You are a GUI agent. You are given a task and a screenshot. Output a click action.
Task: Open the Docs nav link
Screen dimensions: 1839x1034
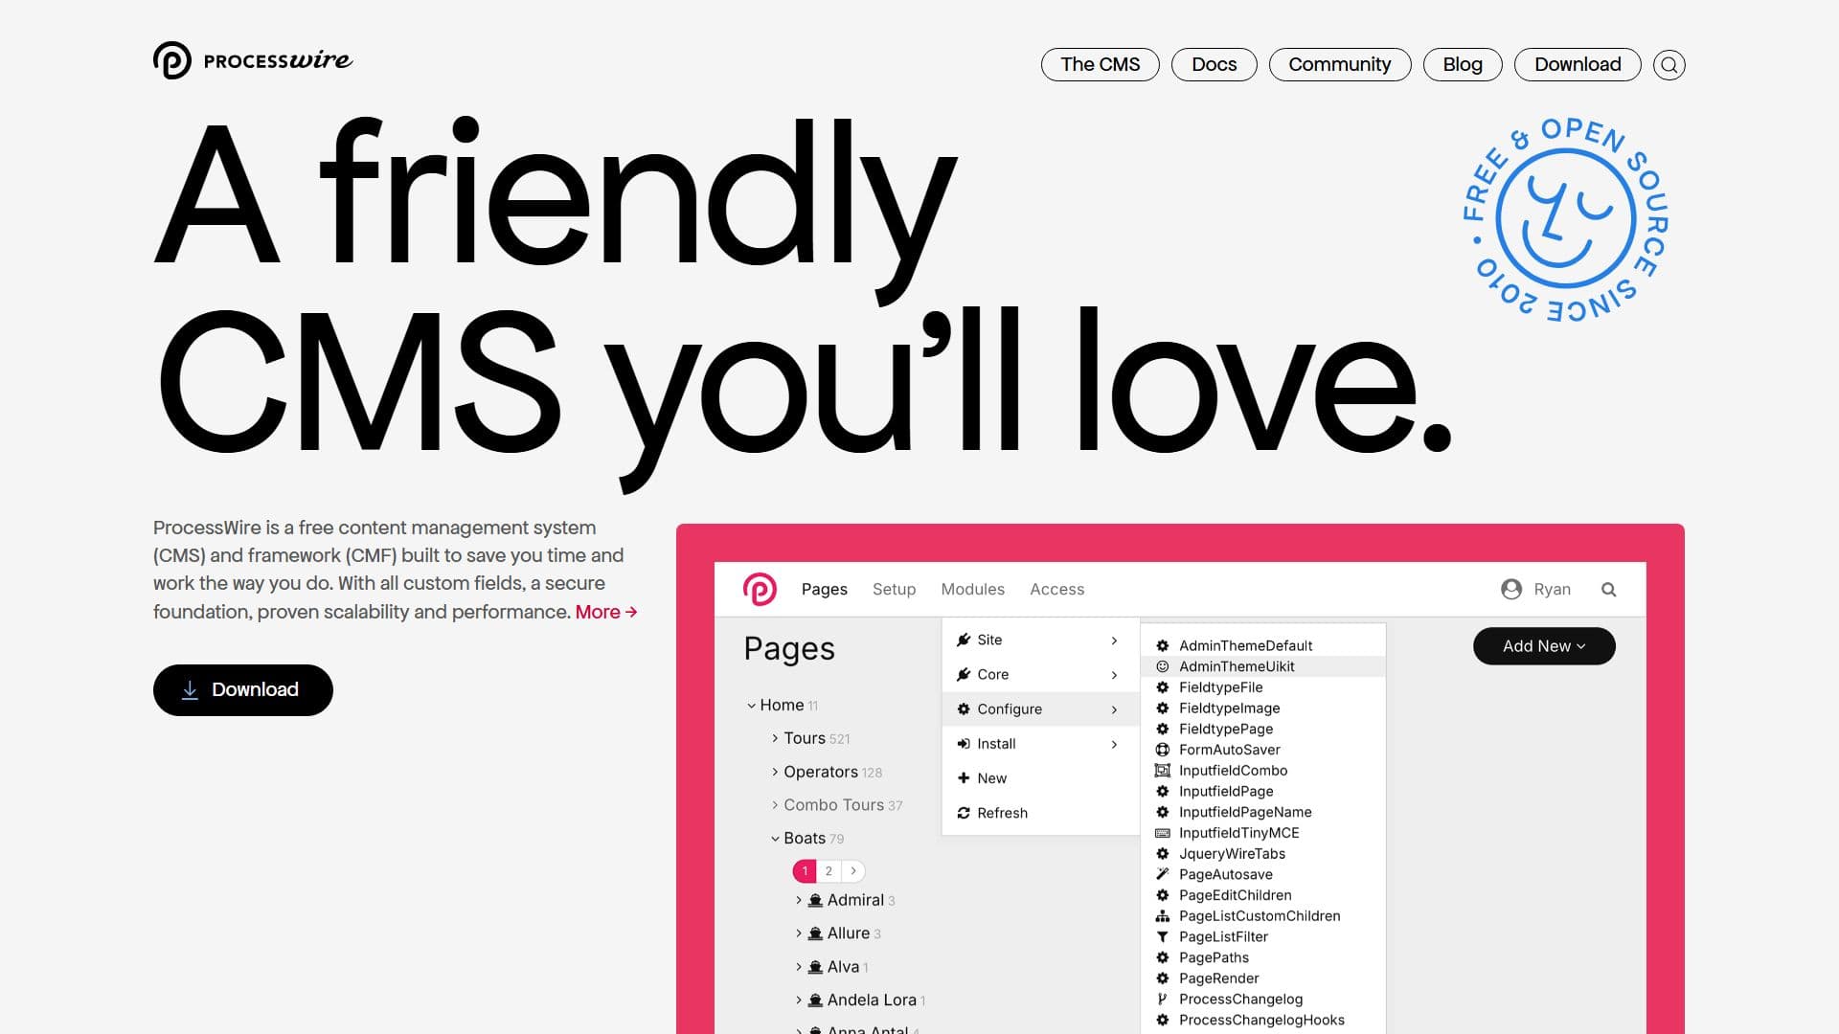1214,64
